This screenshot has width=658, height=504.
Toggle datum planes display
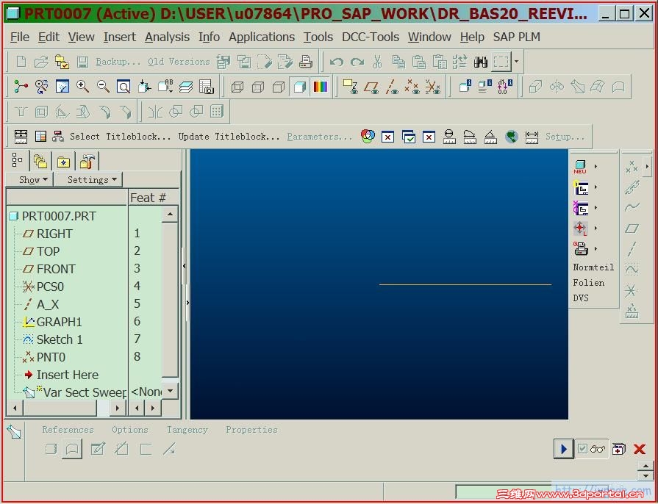point(372,87)
